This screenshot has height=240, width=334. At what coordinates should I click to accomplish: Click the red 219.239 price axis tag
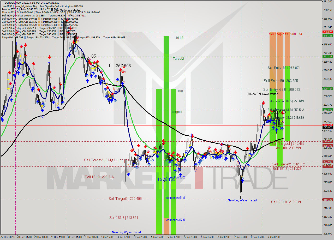[x=327, y=200]
